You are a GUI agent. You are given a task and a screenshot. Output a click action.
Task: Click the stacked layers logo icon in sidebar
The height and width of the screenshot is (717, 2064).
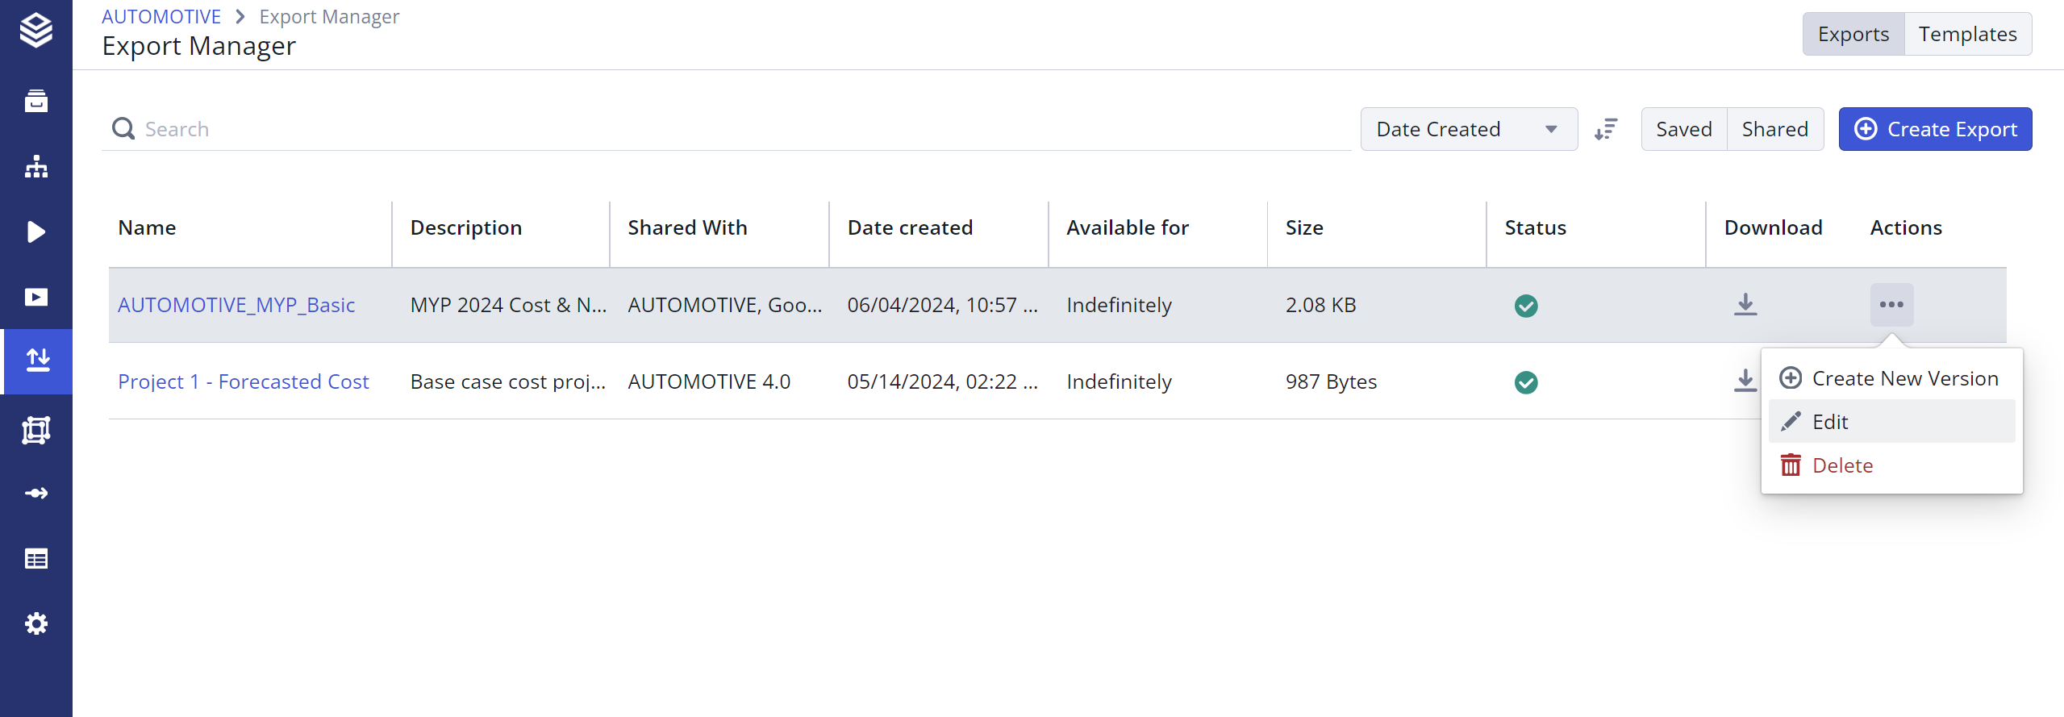tap(36, 31)
